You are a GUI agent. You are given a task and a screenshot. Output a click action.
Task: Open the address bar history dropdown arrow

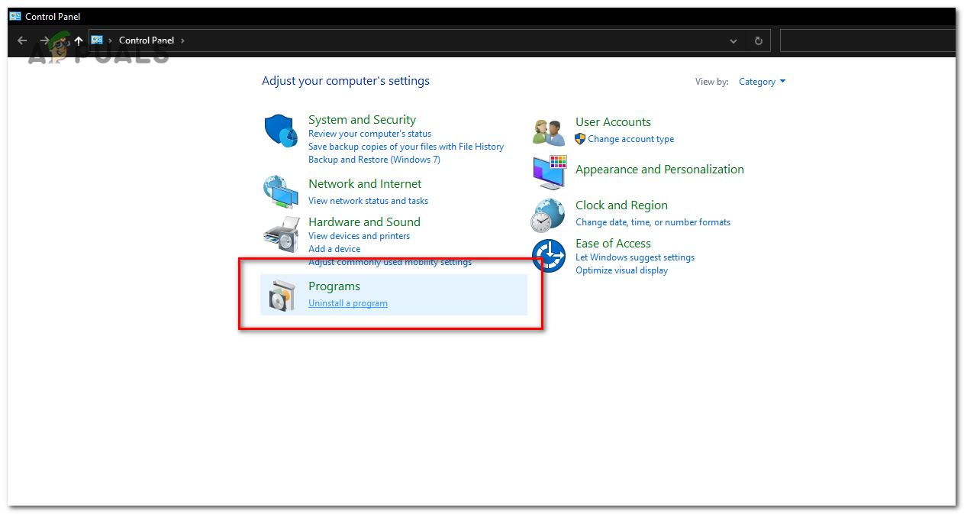(x=733, y=40)
